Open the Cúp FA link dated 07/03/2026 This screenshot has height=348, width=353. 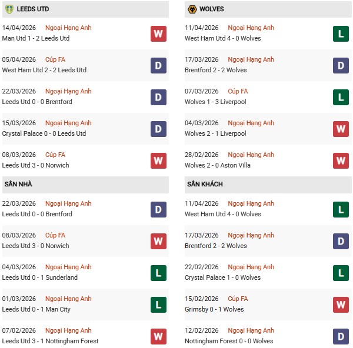tap(238, 92)
